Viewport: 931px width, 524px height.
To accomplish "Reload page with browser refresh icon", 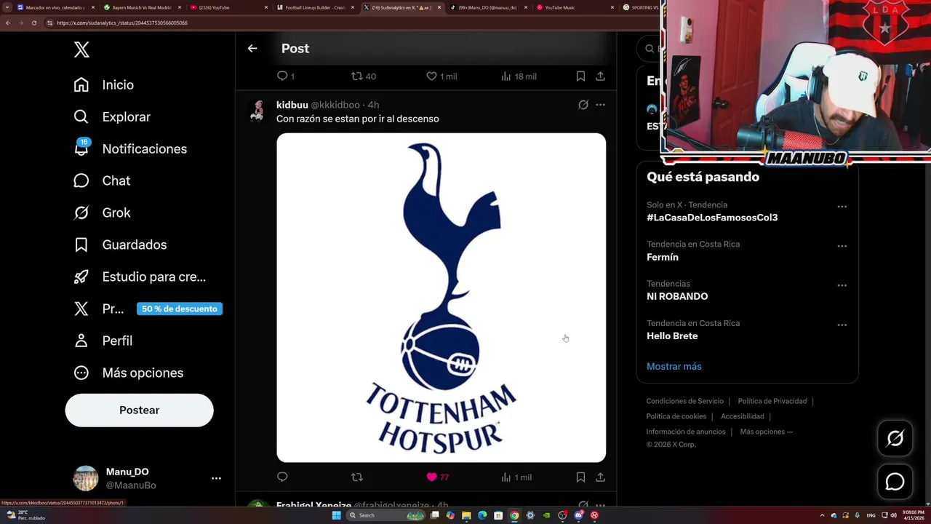I will (x=33, y=23).
